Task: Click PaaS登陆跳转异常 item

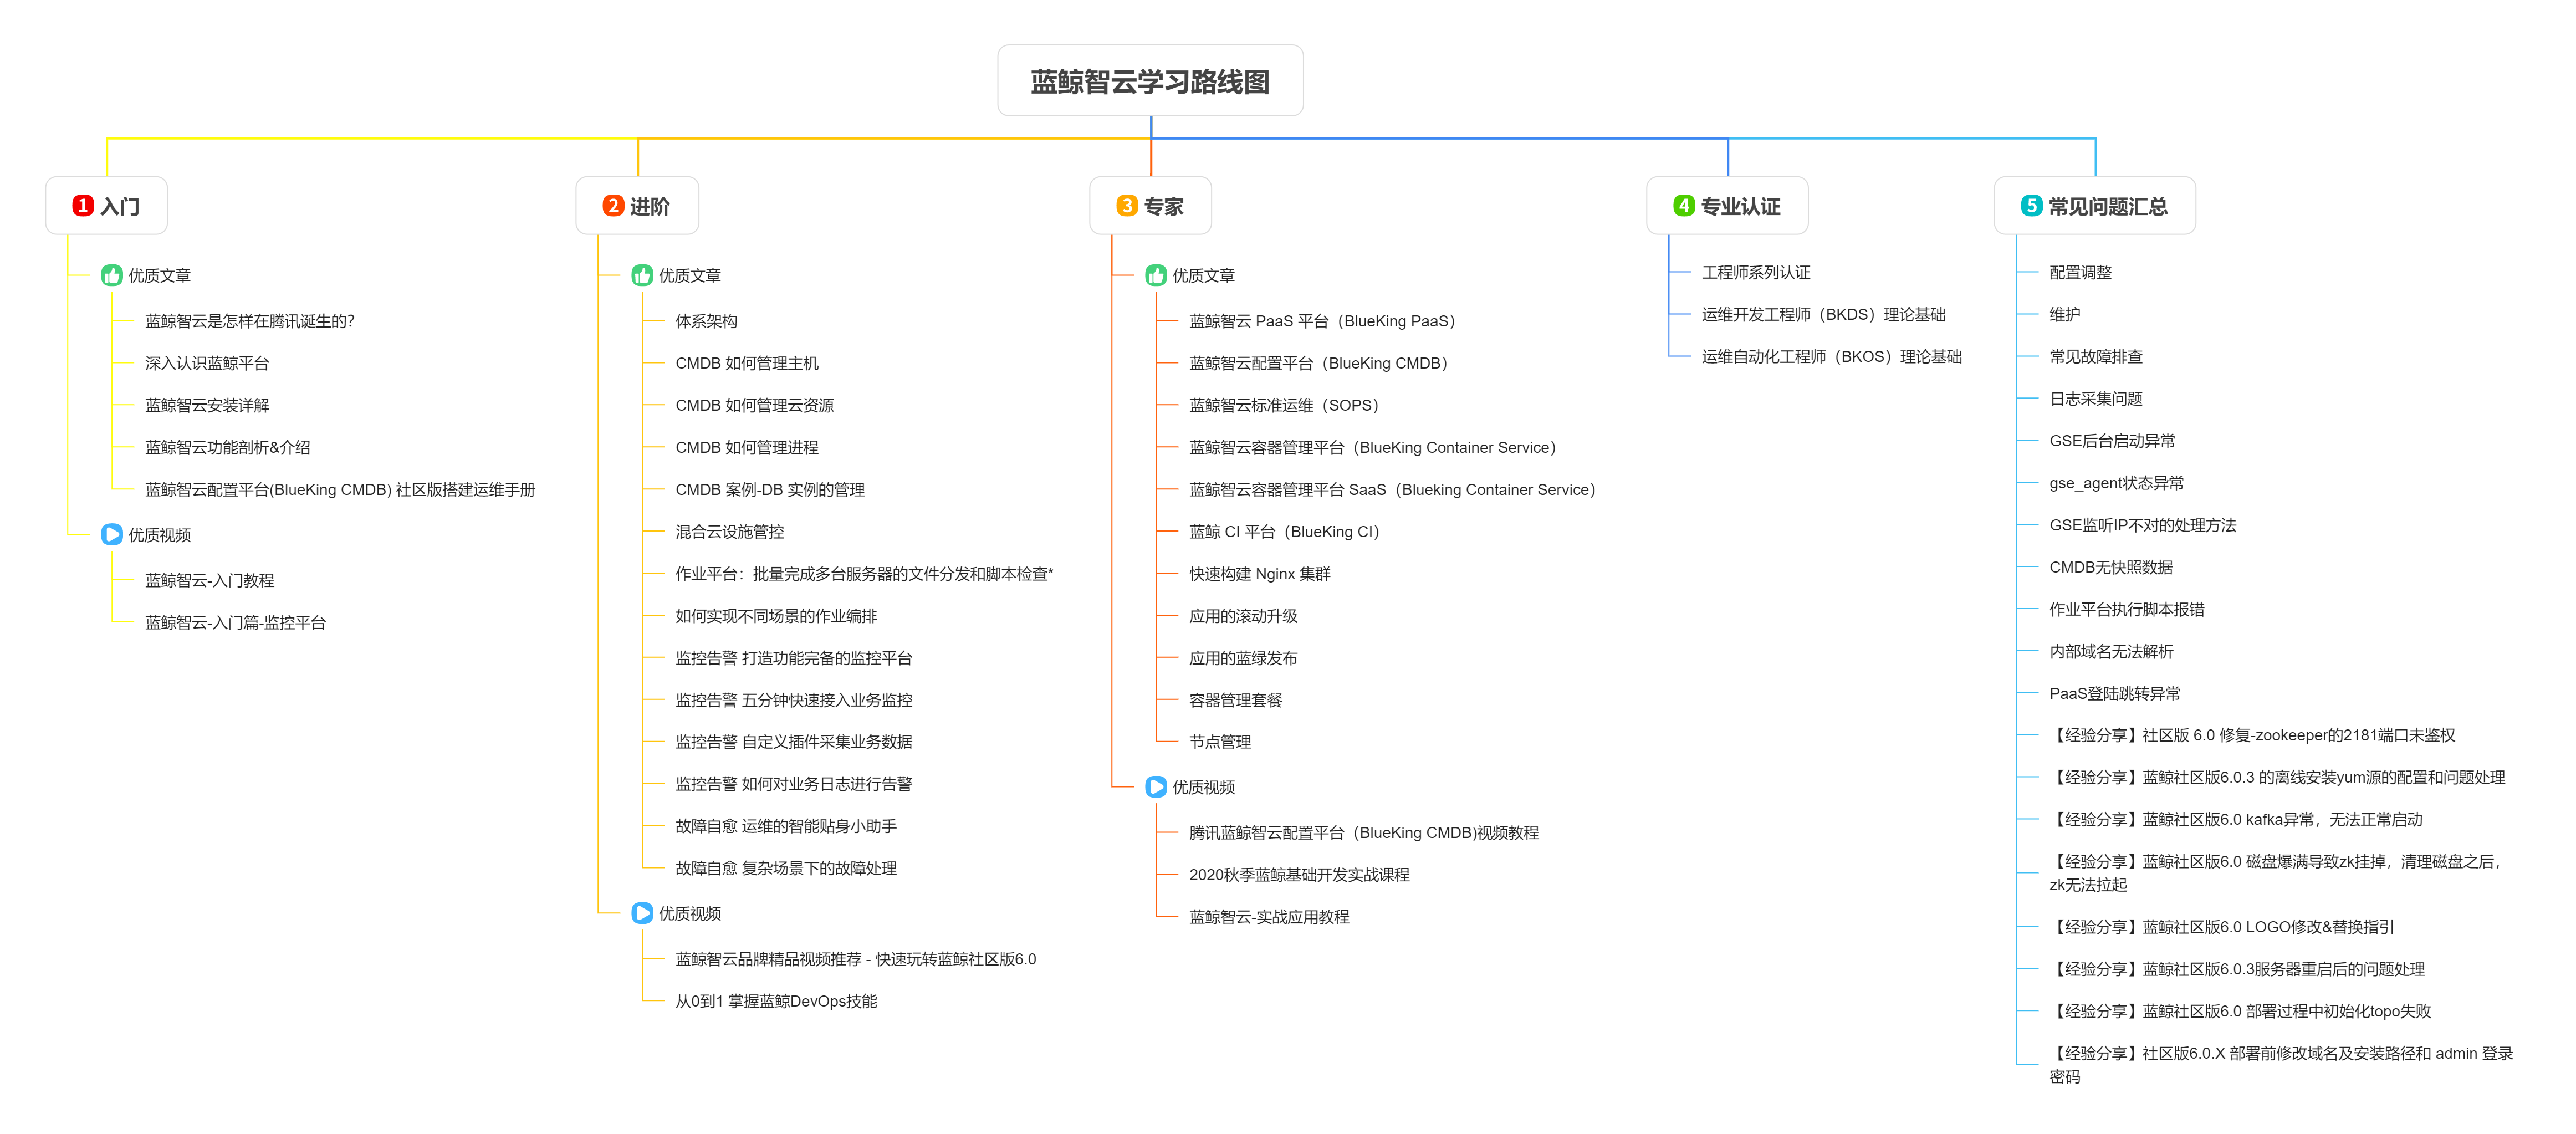Action: pos(2115,693)
